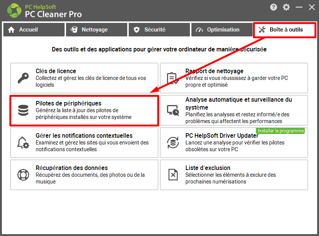The width and height of the screenshot is (319, 236).
Task: Click the wrench and screwdriver toolbox icon
Action: click(262, 30)
